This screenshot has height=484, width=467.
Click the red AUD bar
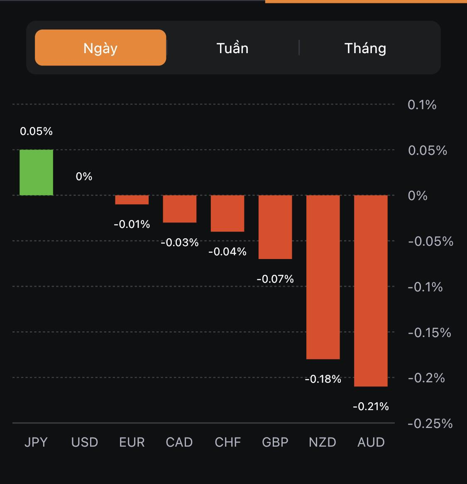371,291
